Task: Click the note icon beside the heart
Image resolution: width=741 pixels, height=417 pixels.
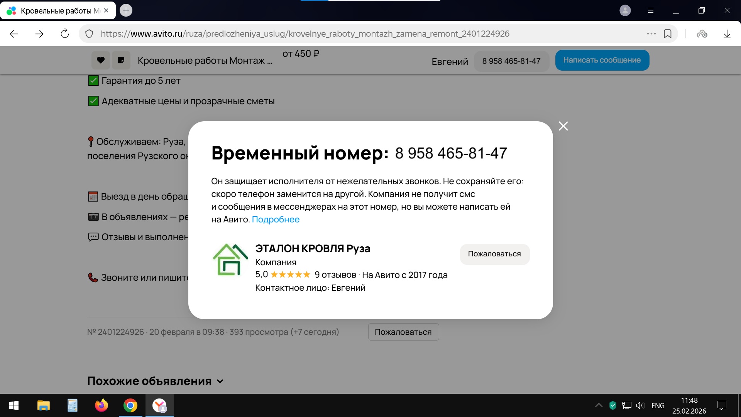Action: 121,60
